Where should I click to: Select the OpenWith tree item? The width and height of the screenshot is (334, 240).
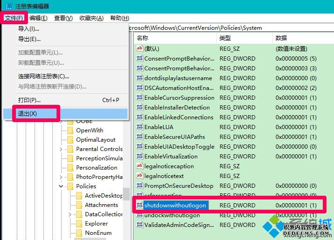click(90, 130)
